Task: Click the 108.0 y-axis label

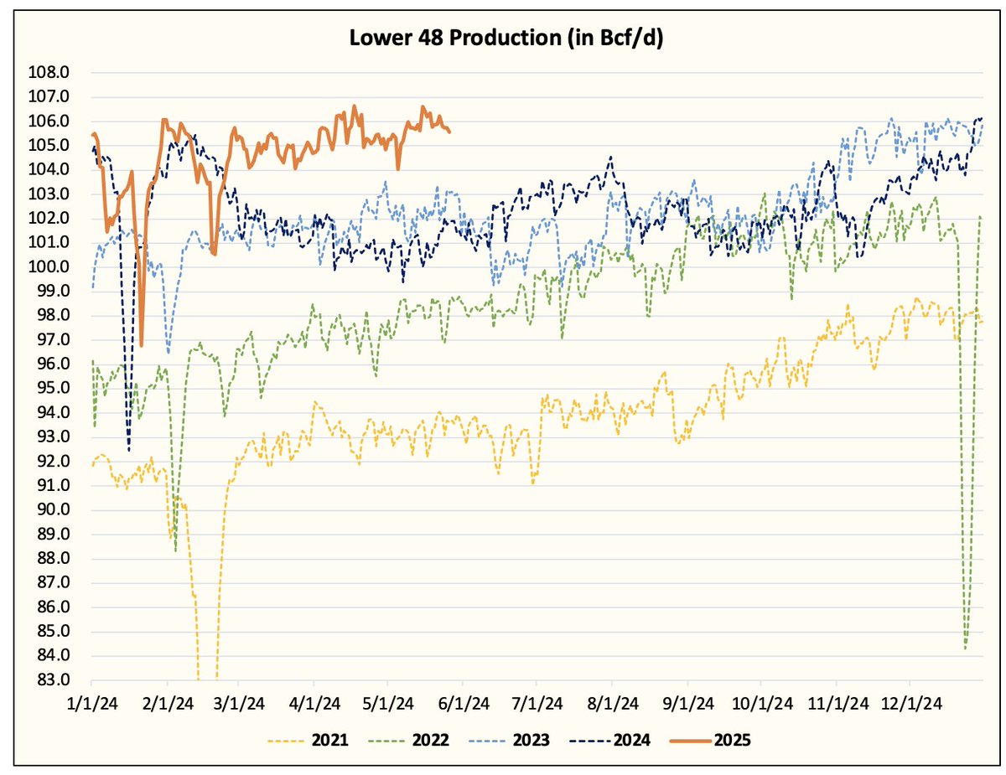Action: pyautogui.click(x=51, y=72)
